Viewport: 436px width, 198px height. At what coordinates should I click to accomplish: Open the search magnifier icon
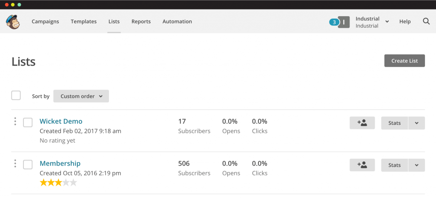(x=426, y=21)
